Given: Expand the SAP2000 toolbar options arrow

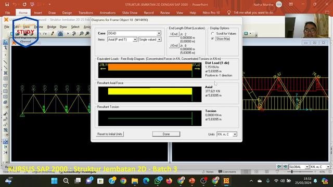Looking at the screenshot, I should click(257, 35).
